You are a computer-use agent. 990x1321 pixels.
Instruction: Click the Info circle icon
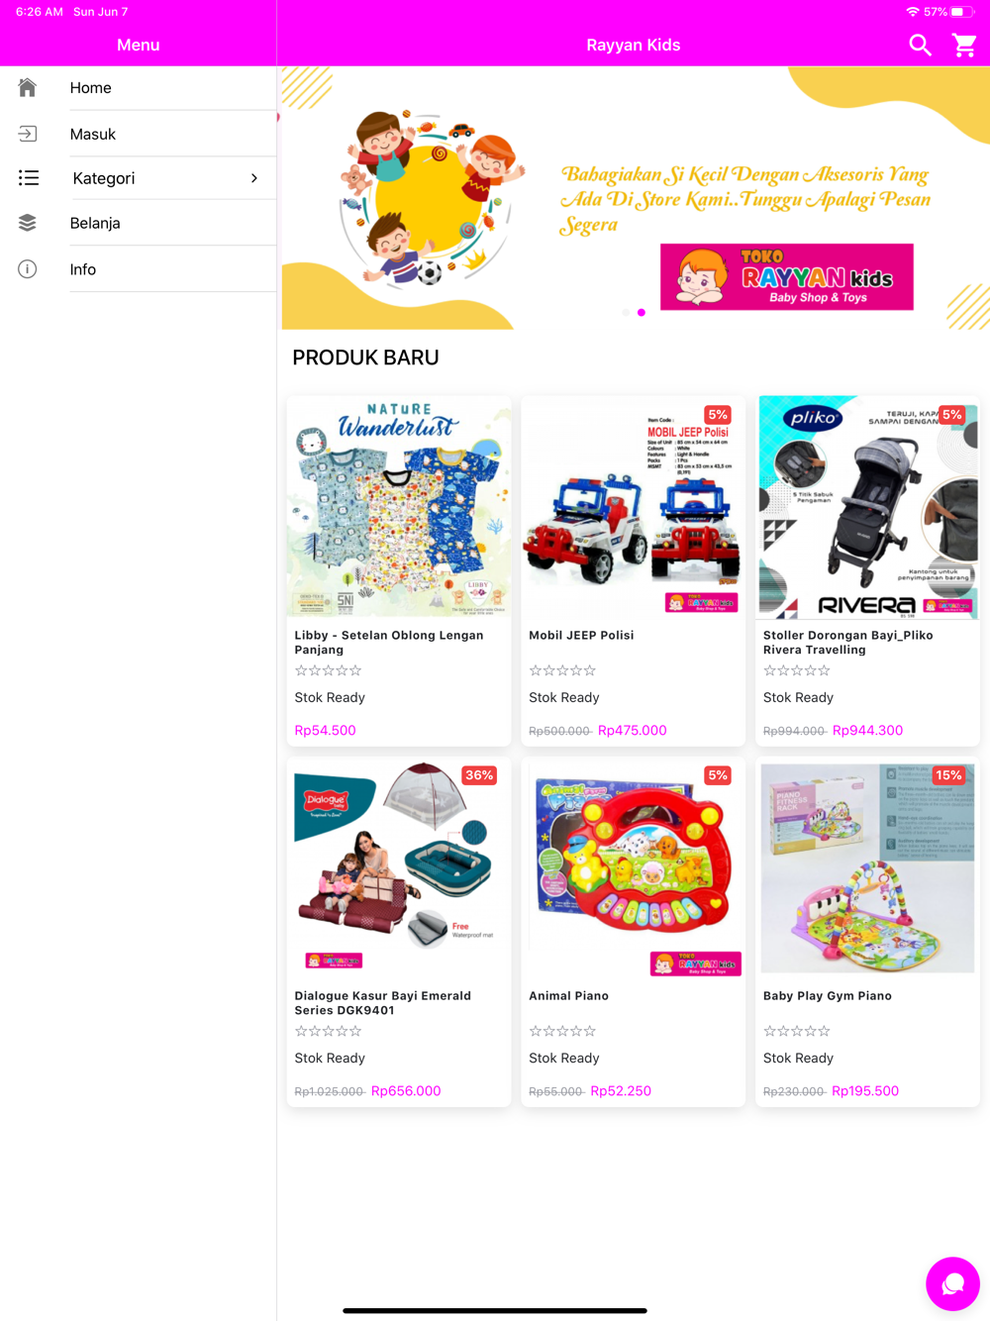(28, 269)
